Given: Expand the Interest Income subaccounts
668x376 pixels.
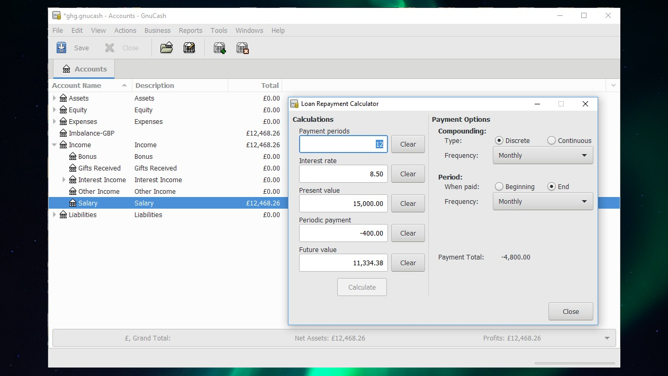Looking at the screenshot, I should click(x=64, y=180).
